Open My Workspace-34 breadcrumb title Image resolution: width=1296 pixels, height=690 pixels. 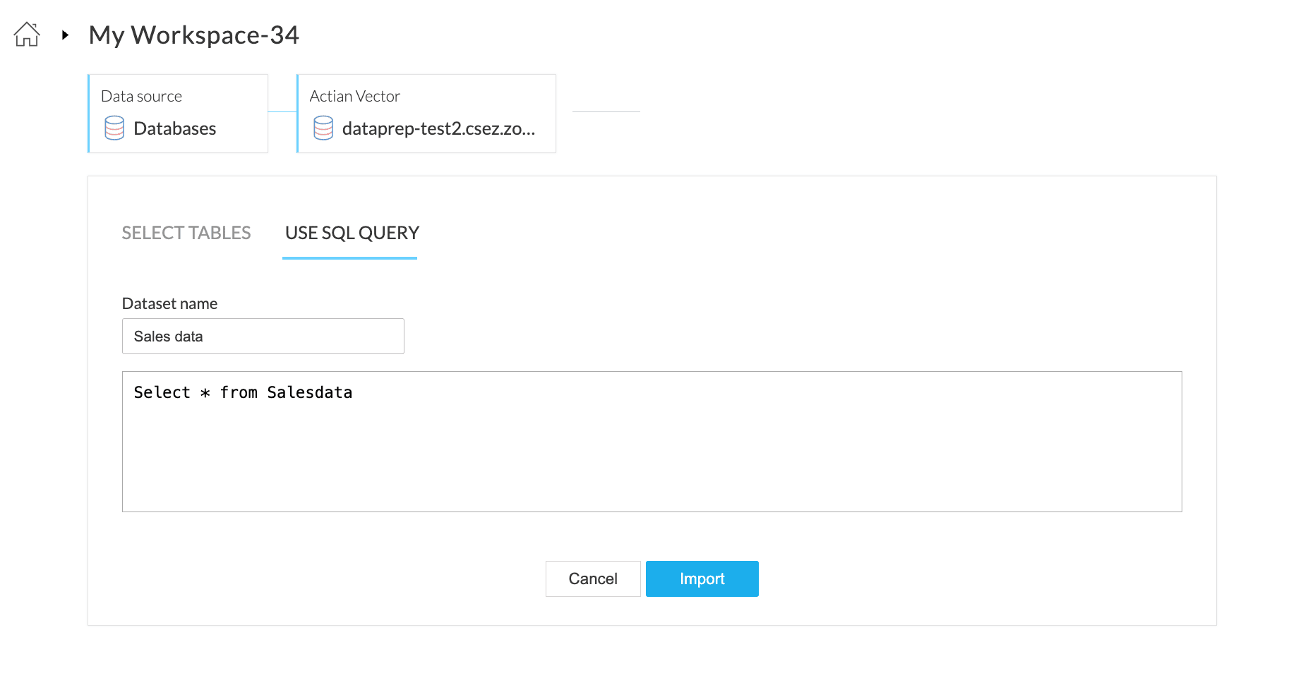[x=193, y=35]
